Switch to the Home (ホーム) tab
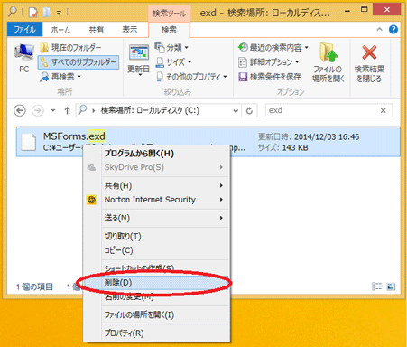Viewport: 407px width, 347px height. point(60,30)
